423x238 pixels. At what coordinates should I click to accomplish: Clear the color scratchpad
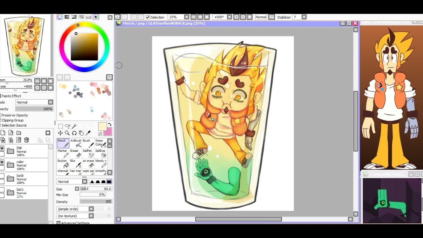tap(109, 77)
